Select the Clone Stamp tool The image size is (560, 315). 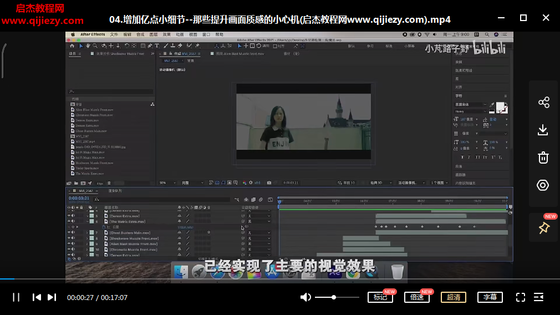click(x=173, y=45)
